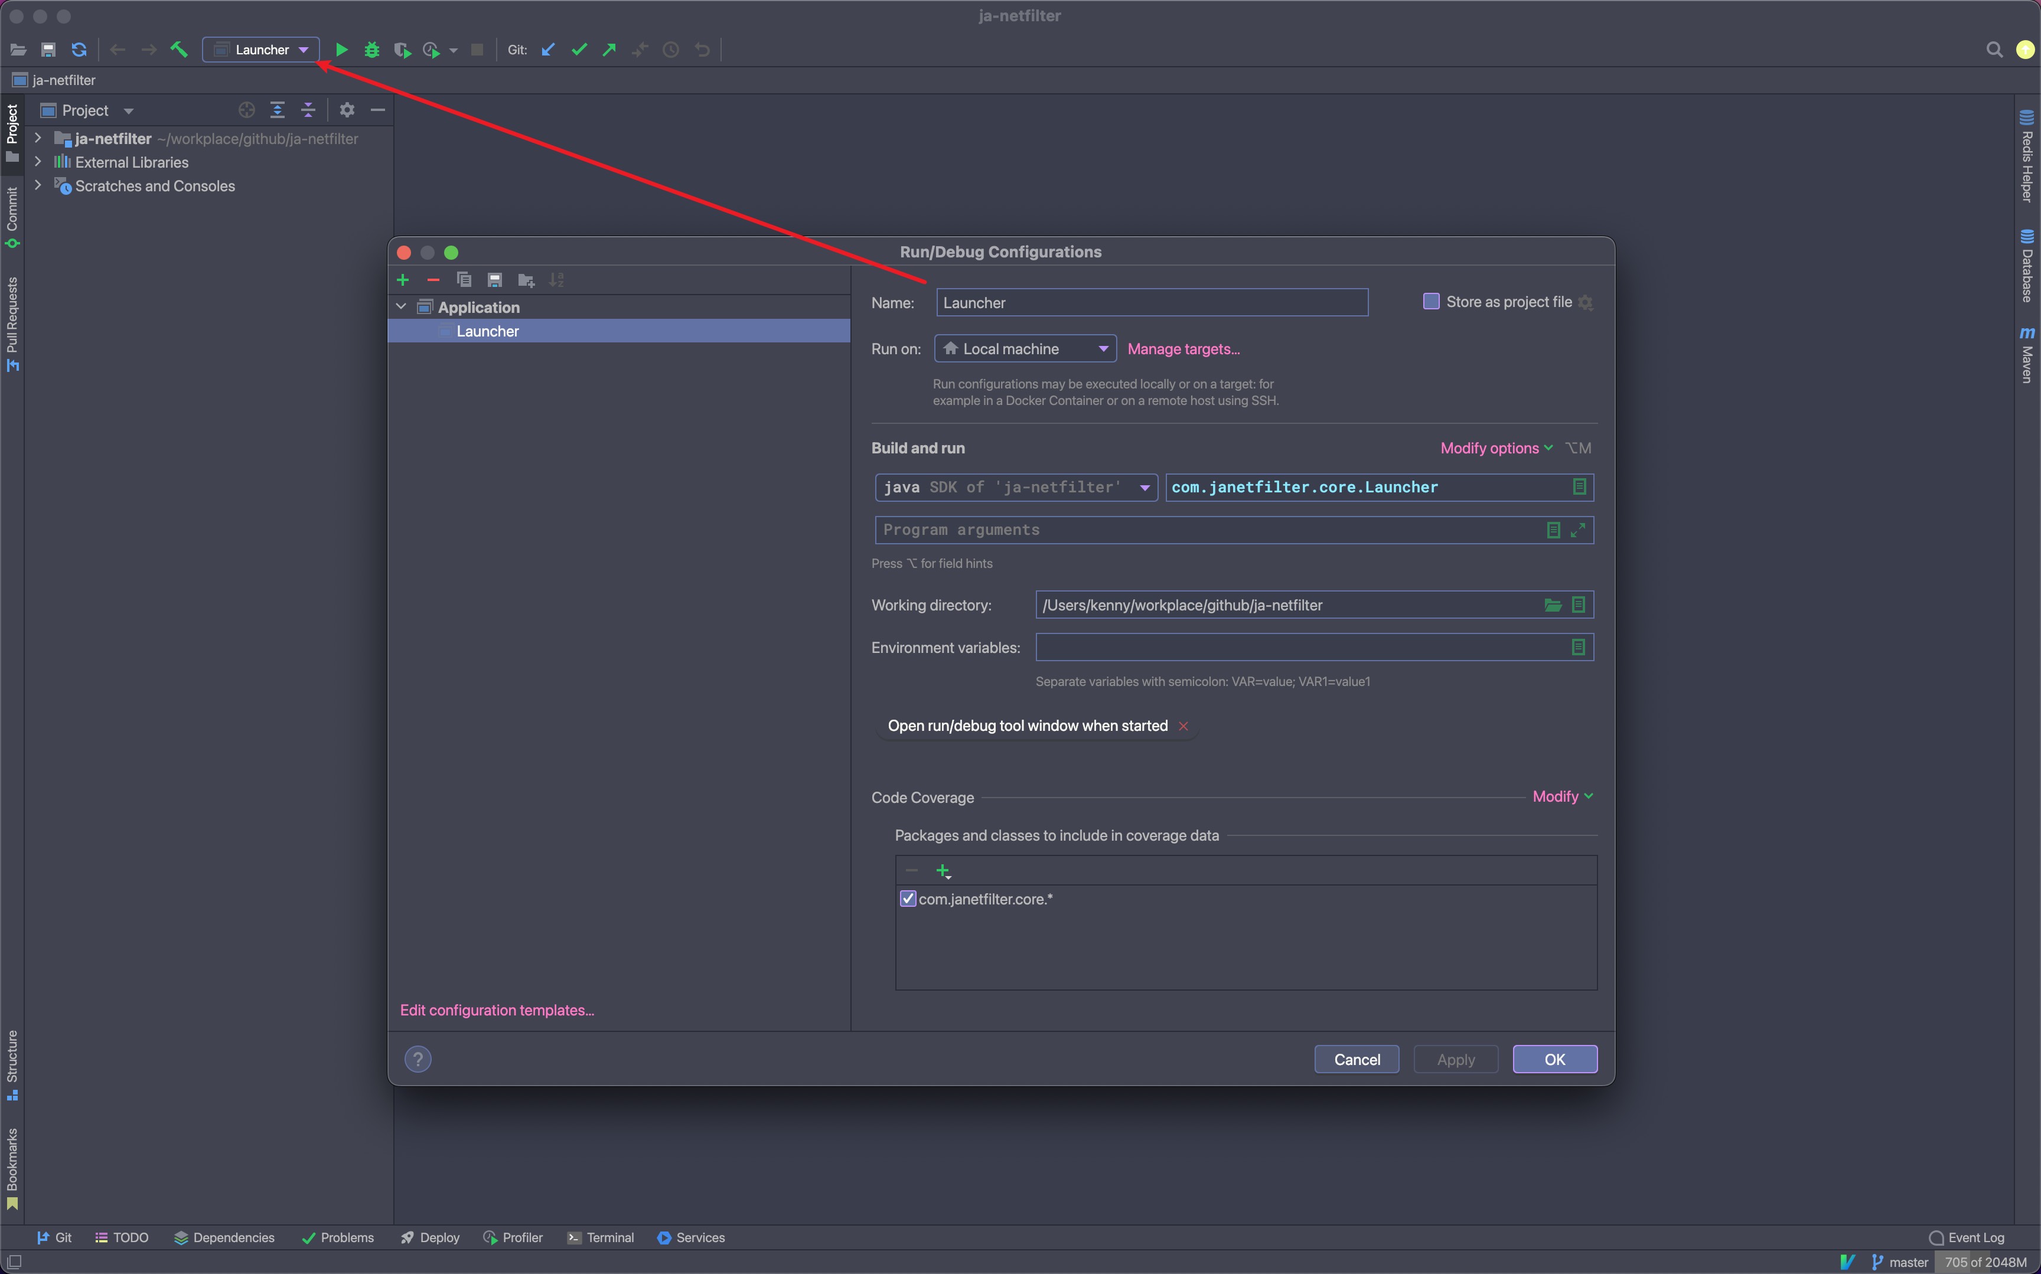
Task: Open Services tool window tab
Action: (691, 1237)
